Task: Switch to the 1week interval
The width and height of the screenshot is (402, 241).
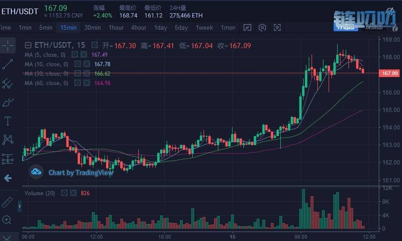Action: 205,27
